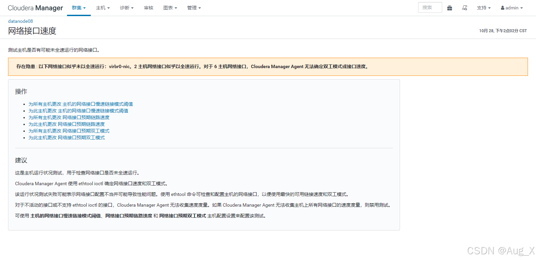Click sentence beginning 对于不活动的接口或不支持 ethtool
The image size is (536, 260).
tap(204, 205)
